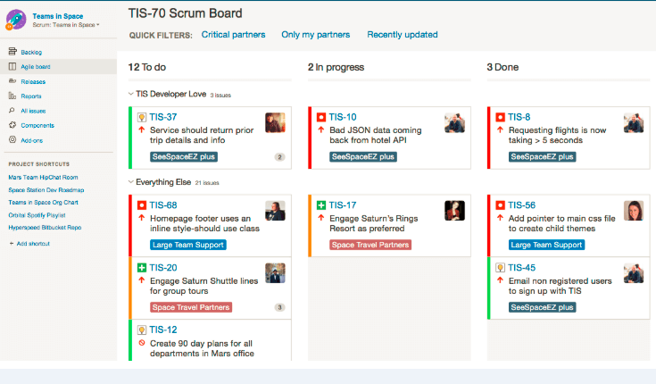Toggle the Recently updated quick filter

click(x=403, y=35)
